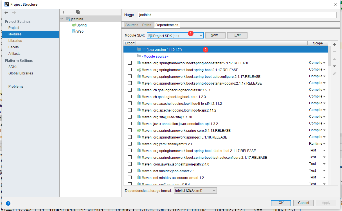Change scope of logback-classic:1.2.3 dependency
Image resolution: width=342 pixels, height=211 pixels.
[317, 90]
